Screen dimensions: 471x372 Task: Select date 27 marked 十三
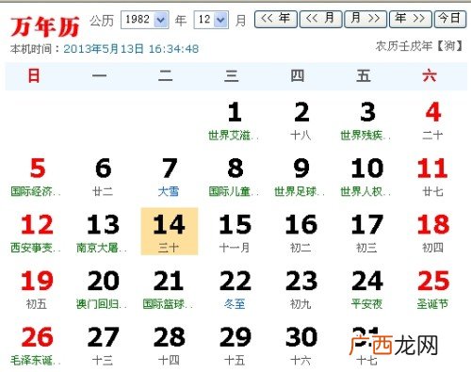coord(103,346)
